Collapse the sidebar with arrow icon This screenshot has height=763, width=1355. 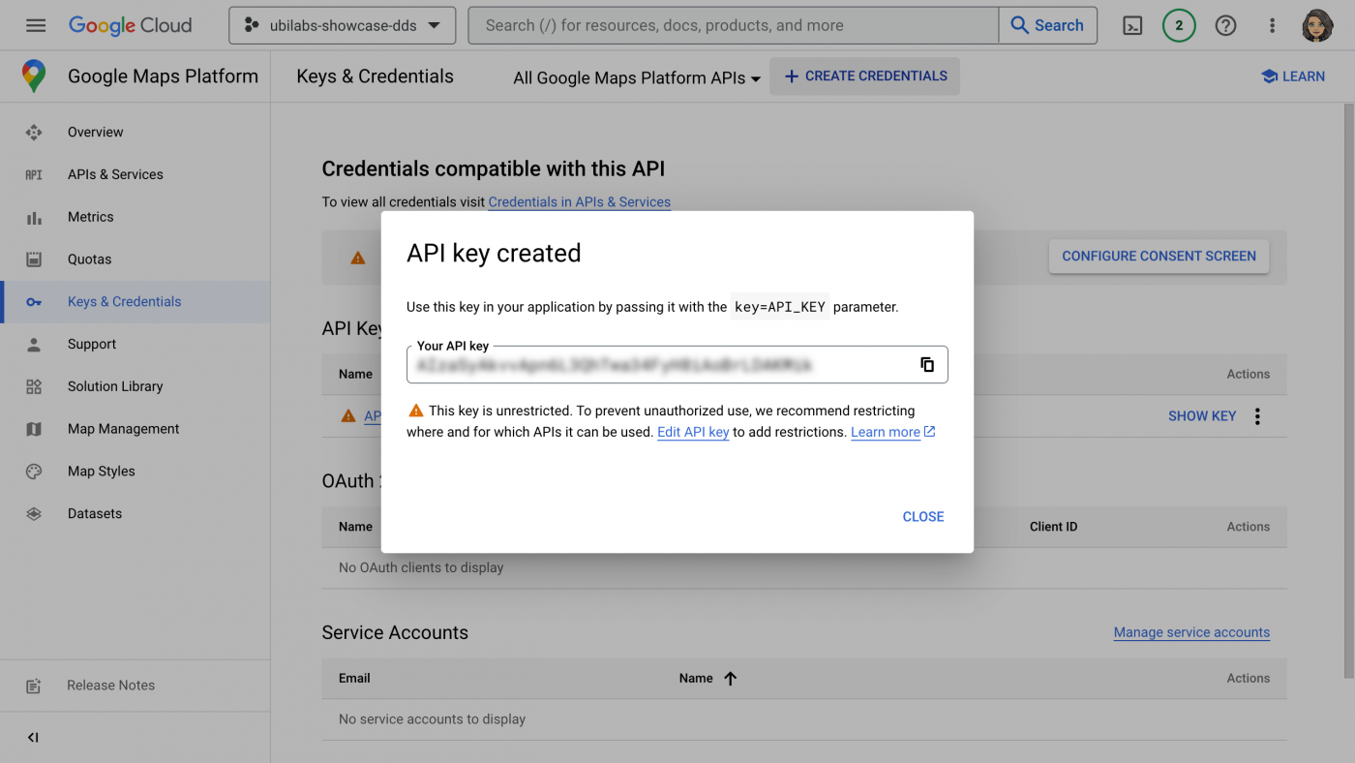[x=33, y=737]
